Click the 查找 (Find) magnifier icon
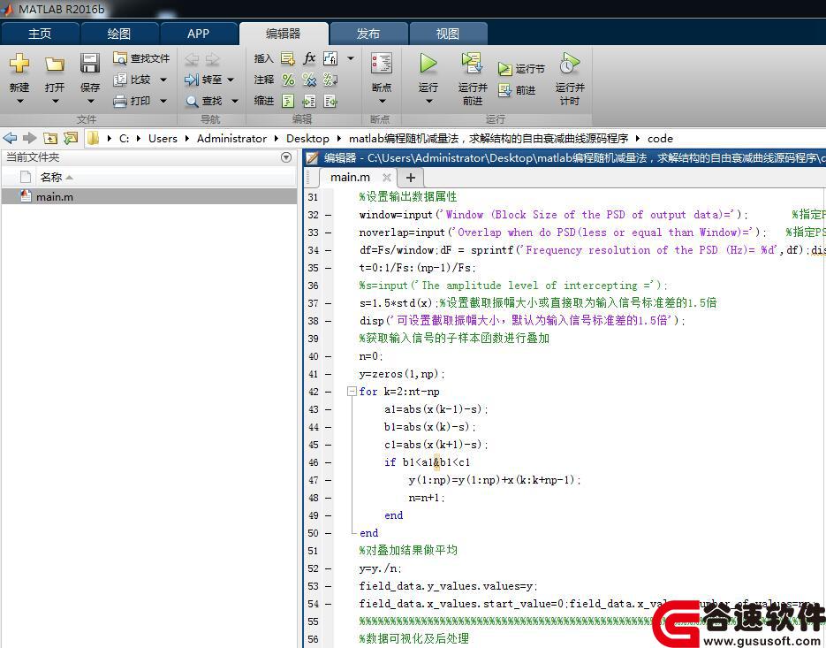Image resolution: width=826 pixels, height=648 pixels. tap(192, 102)
